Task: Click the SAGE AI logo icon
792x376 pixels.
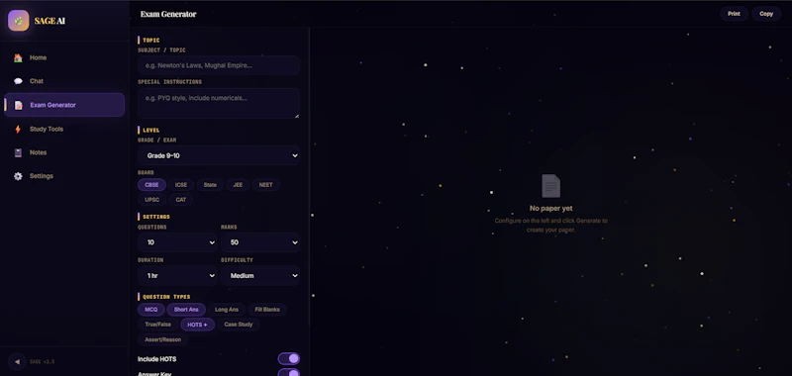Action: click(x=18, y=21)
